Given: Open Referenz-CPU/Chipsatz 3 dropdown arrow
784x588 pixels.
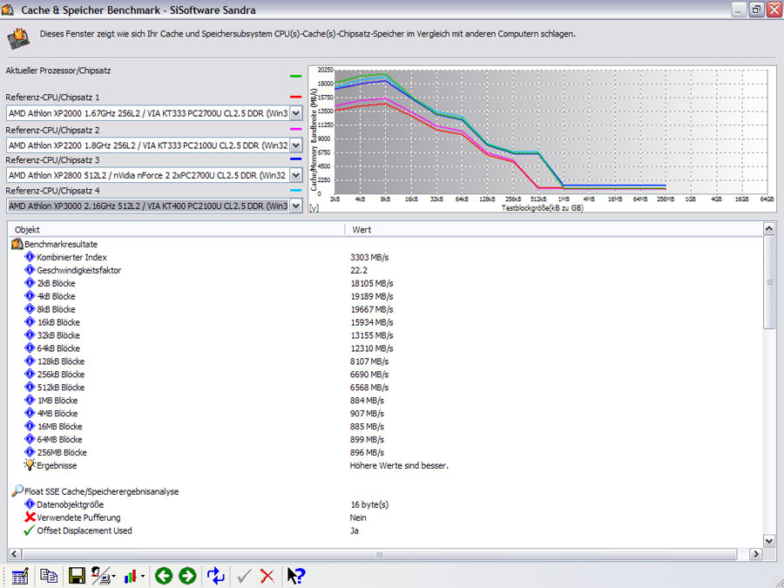Looking at the screenshot, I should pos(296,175).
